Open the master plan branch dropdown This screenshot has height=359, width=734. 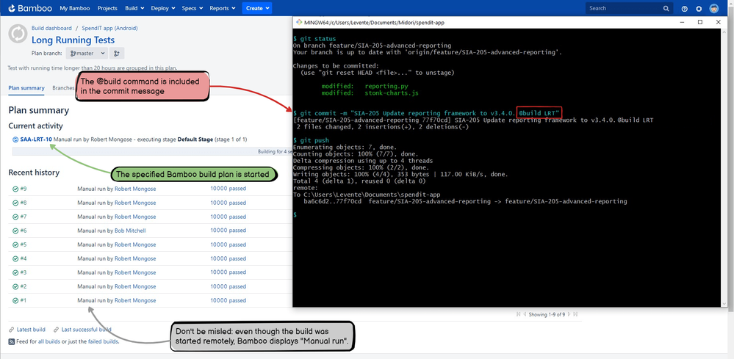coord(87,54)
